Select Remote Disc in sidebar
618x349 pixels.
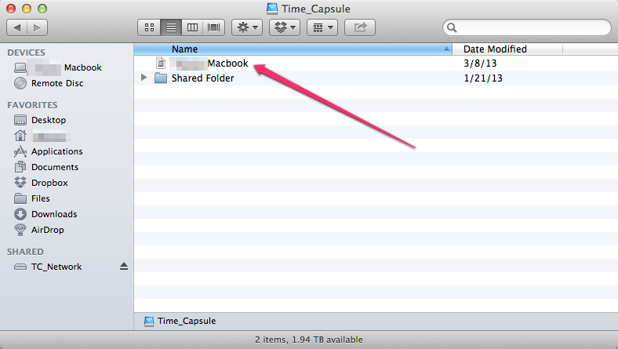[x=67, y=83]
